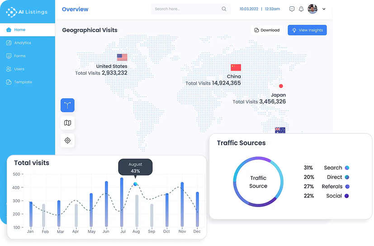This screenshot has width=374, height=246.
Task: Click in the Search here input field
Action: (185, 9)
